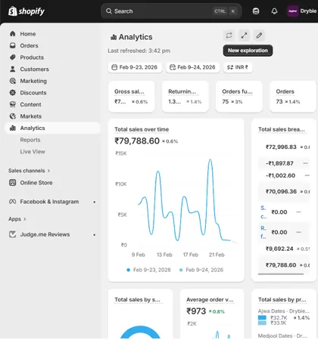Select Orders in sidebar
Viewport: 318px width, 340px height.
click(x=29, y=45)
